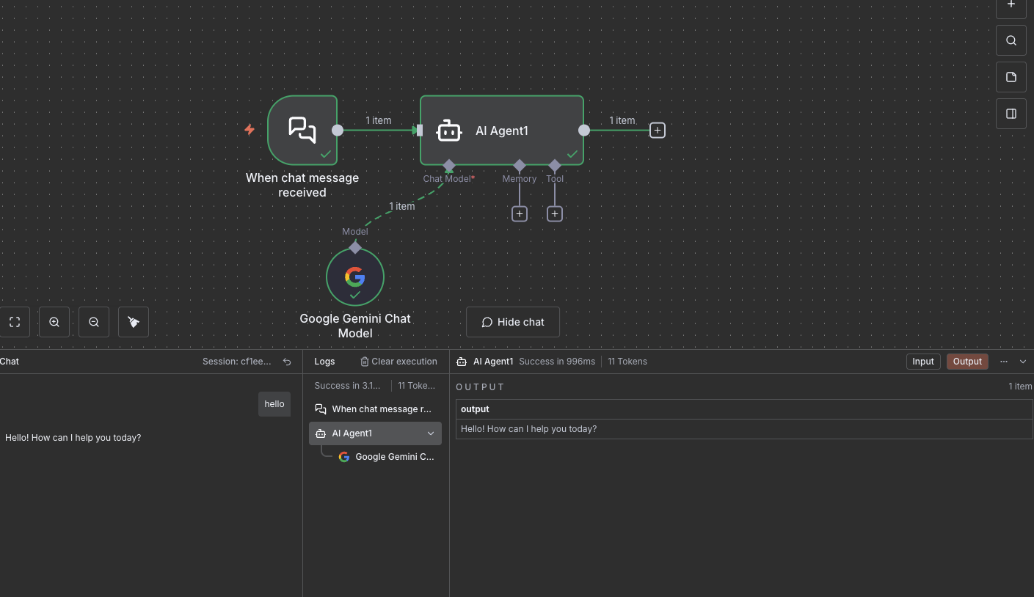Reset the chat session icon
Screen dimensions: 1034x597
[x=287, y=362]
